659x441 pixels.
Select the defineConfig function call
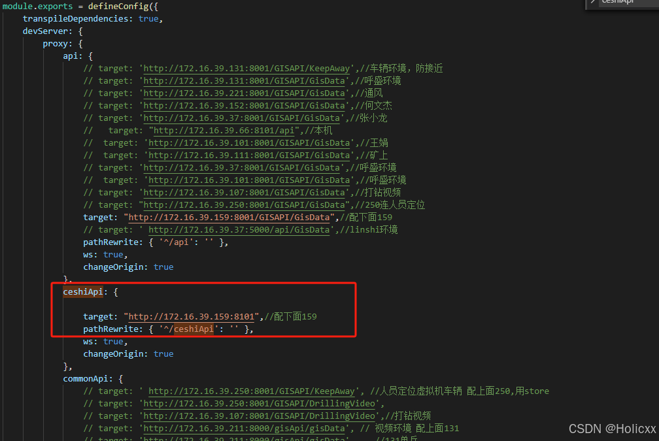pos(119,6)
